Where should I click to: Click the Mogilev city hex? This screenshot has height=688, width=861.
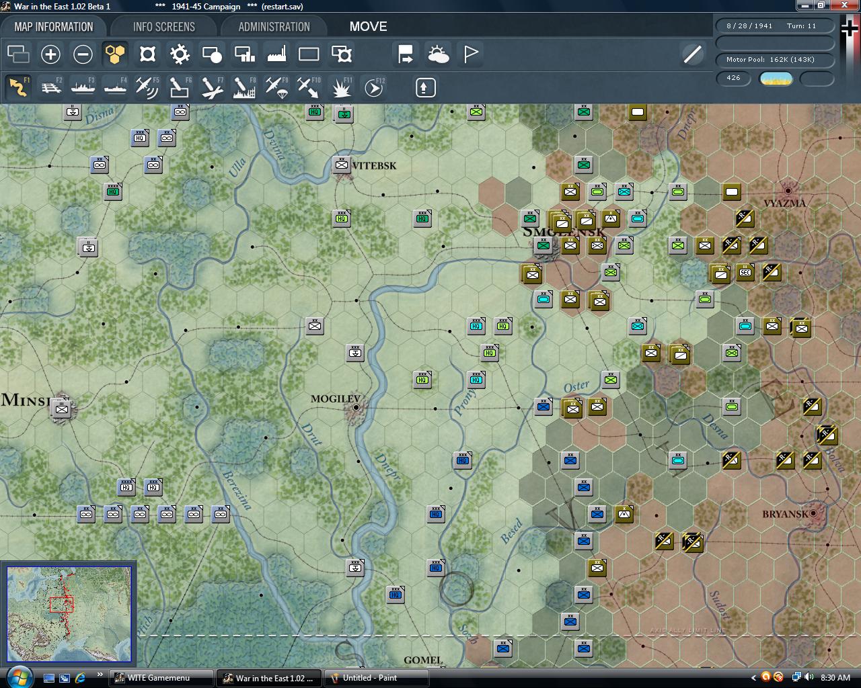tap(356, 408)
